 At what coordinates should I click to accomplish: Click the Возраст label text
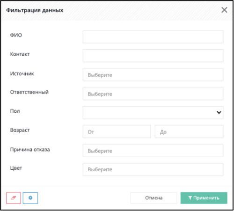20,130
